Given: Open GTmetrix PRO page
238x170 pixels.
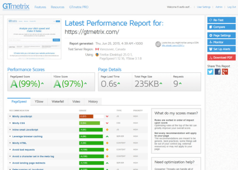Looking at the screenshot, I should [x=79, y=7].
